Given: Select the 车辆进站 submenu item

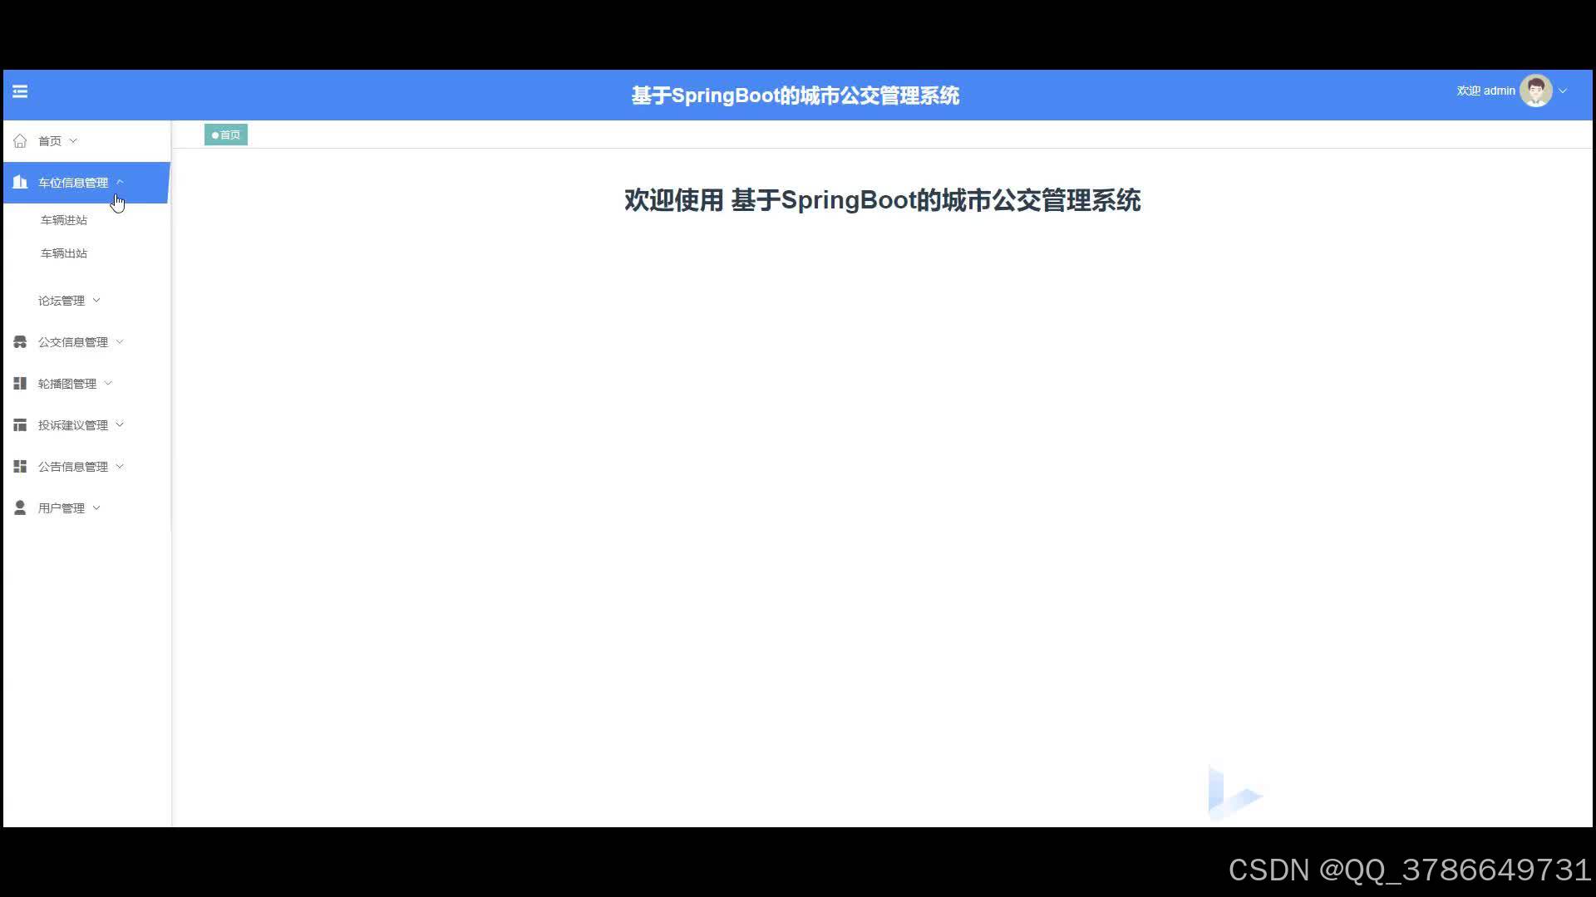Looking at the screenshot, I should click(64, 220).
